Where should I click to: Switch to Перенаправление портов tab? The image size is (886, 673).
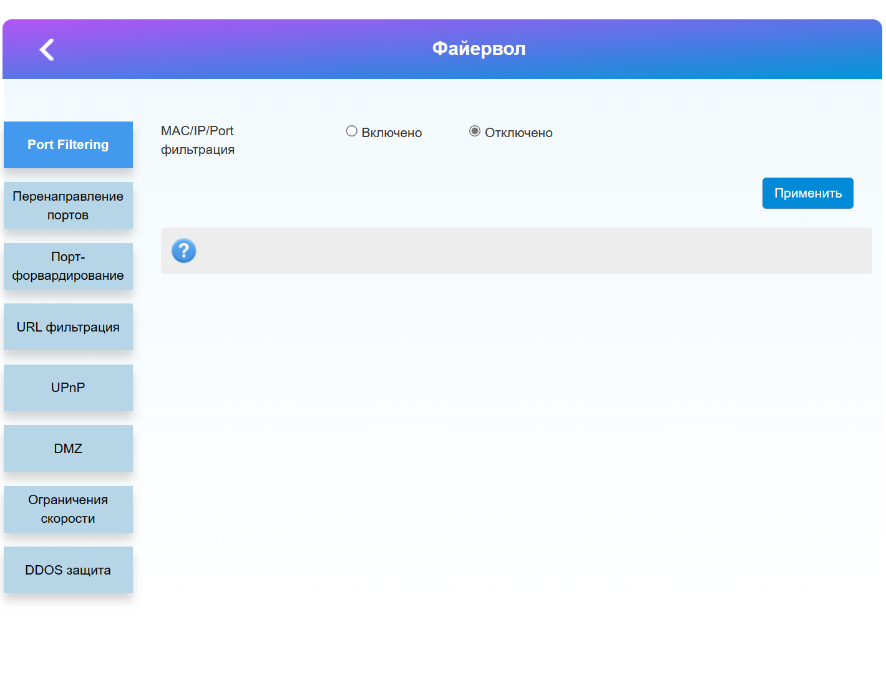(x=68, y=206)
